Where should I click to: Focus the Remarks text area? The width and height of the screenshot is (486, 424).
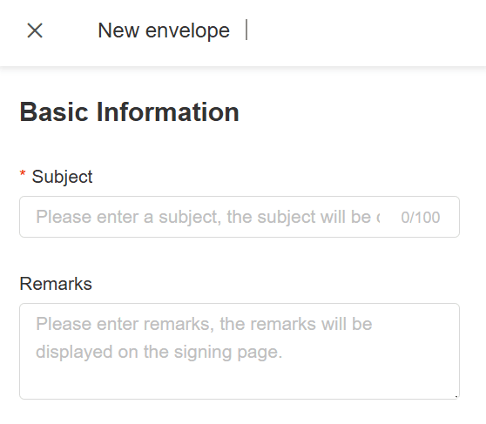coord(240,351)
